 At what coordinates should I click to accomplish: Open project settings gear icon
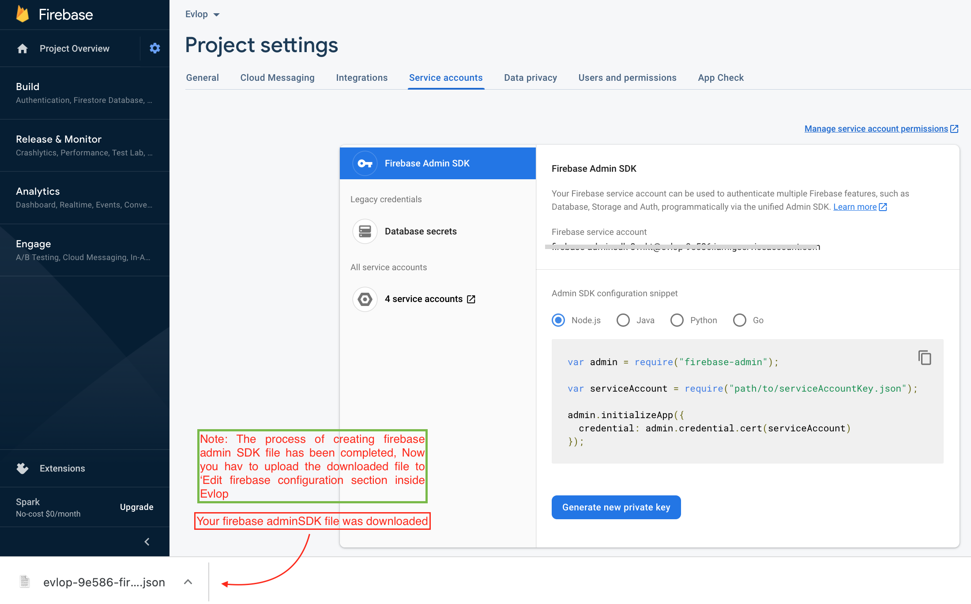click(154, 48)
